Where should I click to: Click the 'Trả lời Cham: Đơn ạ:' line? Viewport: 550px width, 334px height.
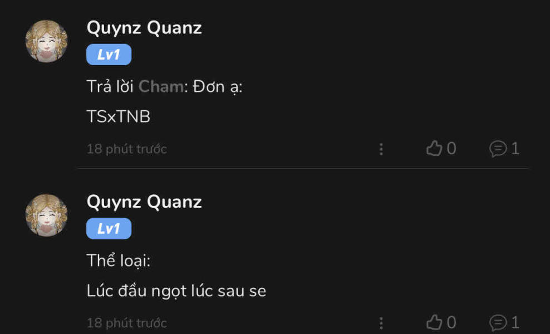[165, 87]
